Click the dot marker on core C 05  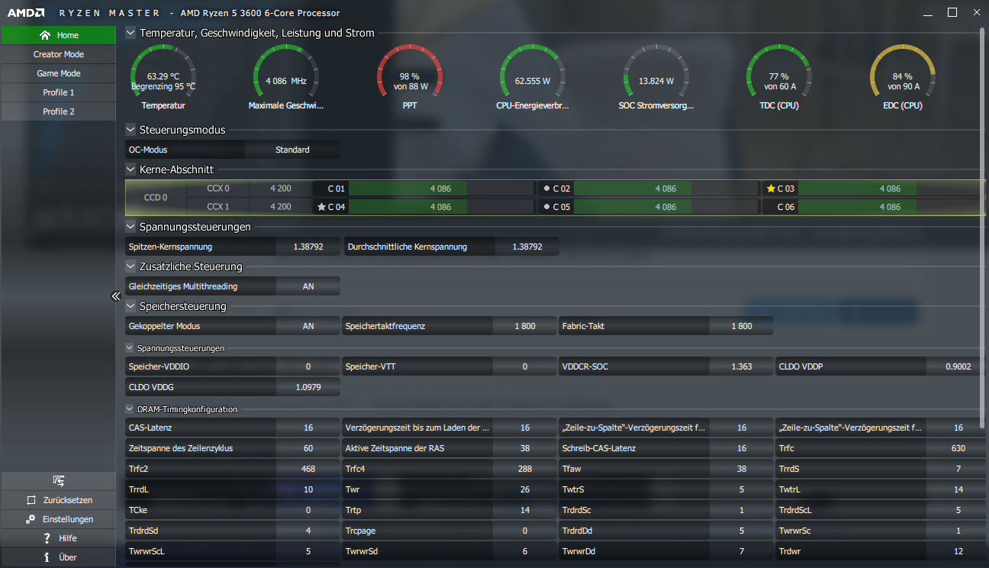(x=546, y=207)
